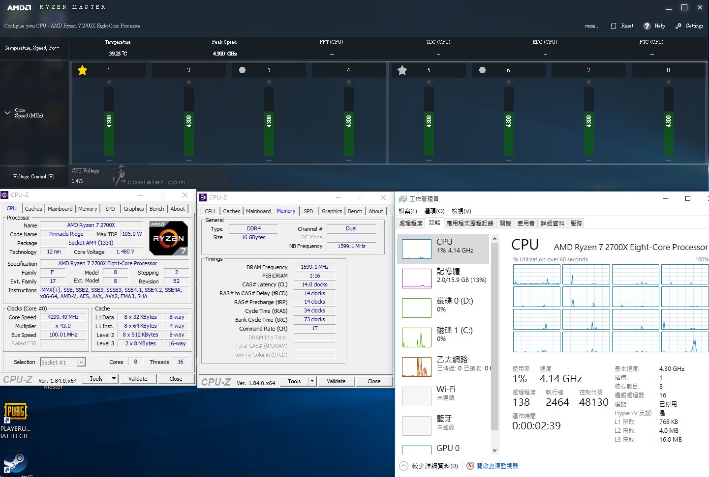
Task: Click the more... link in Ryzen Master
Action: tap(591, 26)
